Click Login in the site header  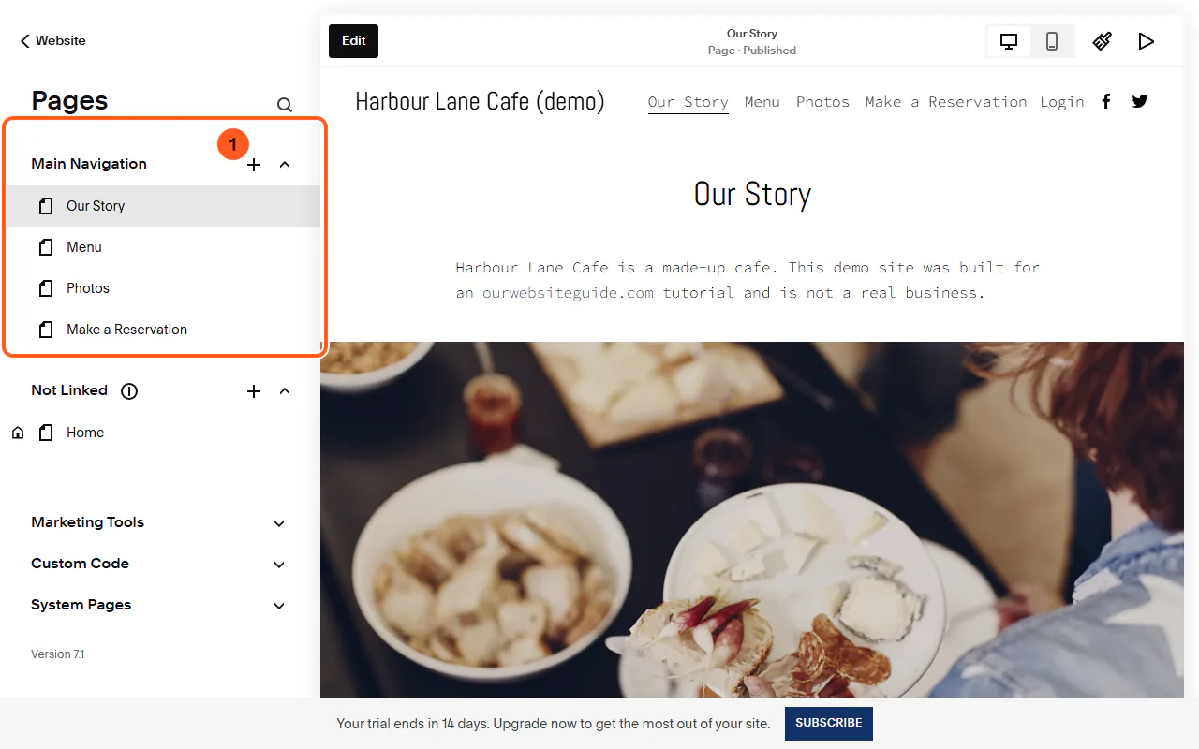click(1062, 102)
